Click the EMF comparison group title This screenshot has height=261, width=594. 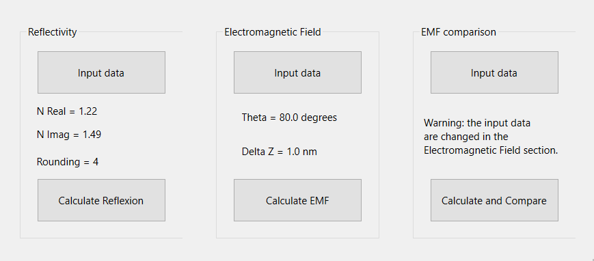(459, 32)
